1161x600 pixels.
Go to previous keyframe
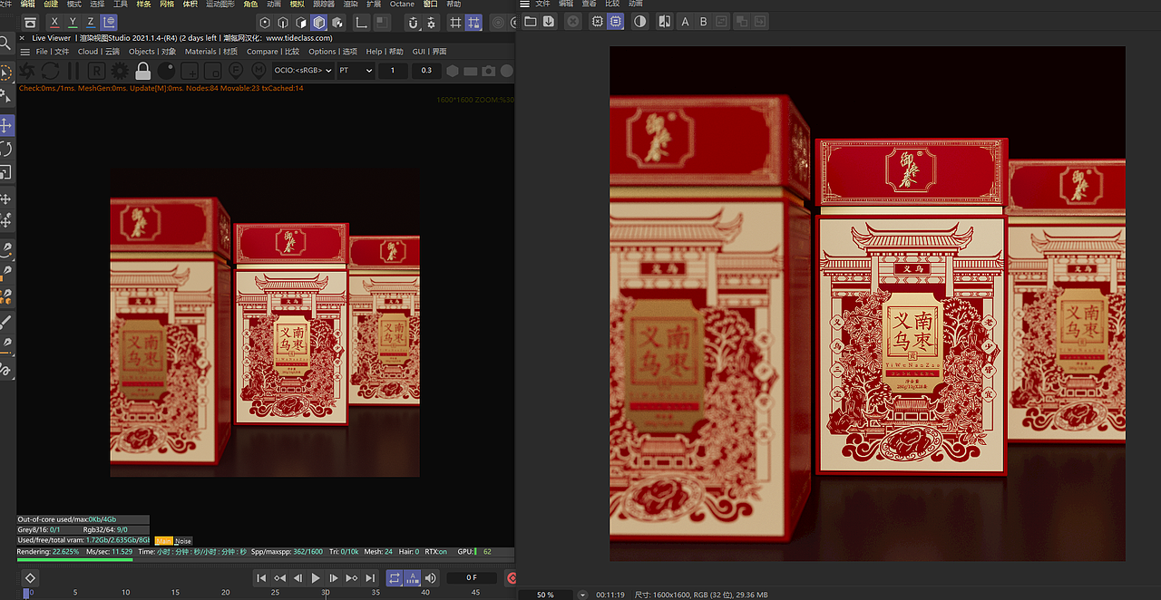coord(279,577)
